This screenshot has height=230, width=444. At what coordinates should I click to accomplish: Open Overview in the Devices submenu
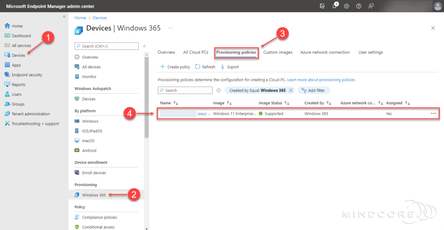point(90,57)
